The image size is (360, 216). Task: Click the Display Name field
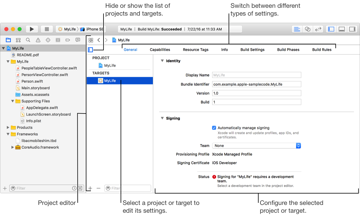point(256,75)
